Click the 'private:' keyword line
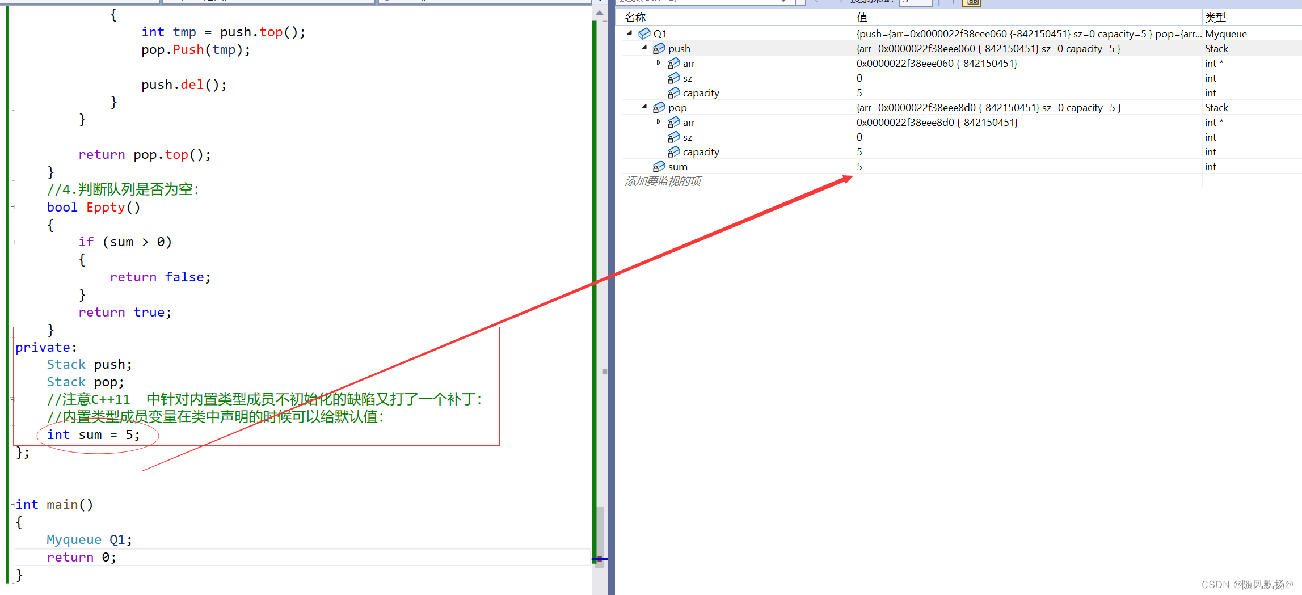1302x595 pixels. tap(45, 347)
